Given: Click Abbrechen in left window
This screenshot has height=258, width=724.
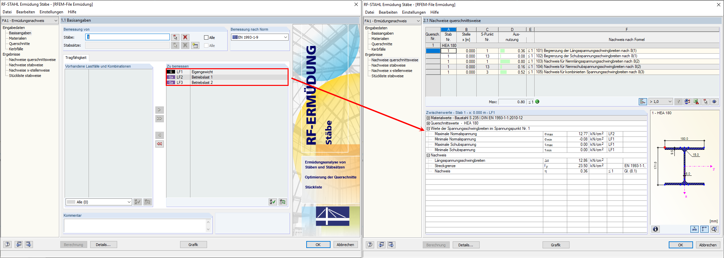Looking at the screenshot, I should (x=346, y=245).
